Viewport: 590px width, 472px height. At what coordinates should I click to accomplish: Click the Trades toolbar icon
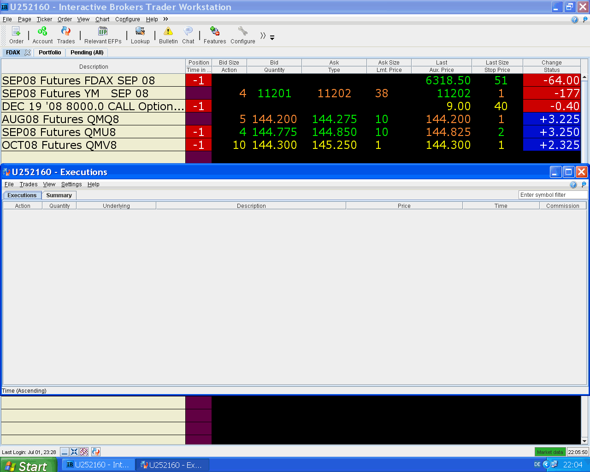(66, 35)
